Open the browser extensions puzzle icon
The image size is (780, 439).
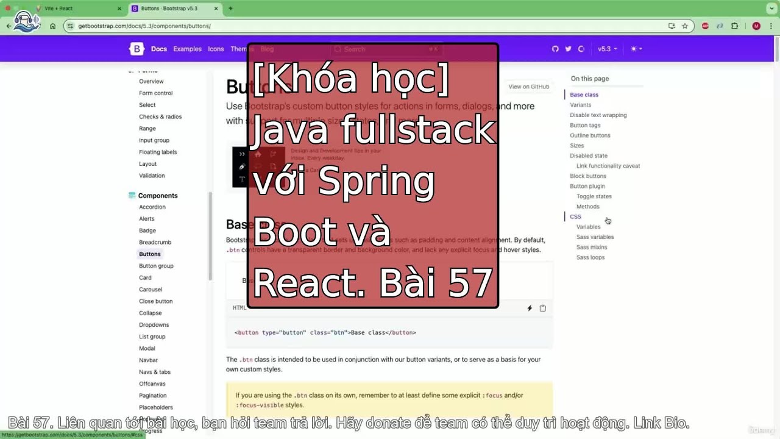[734, 26]
